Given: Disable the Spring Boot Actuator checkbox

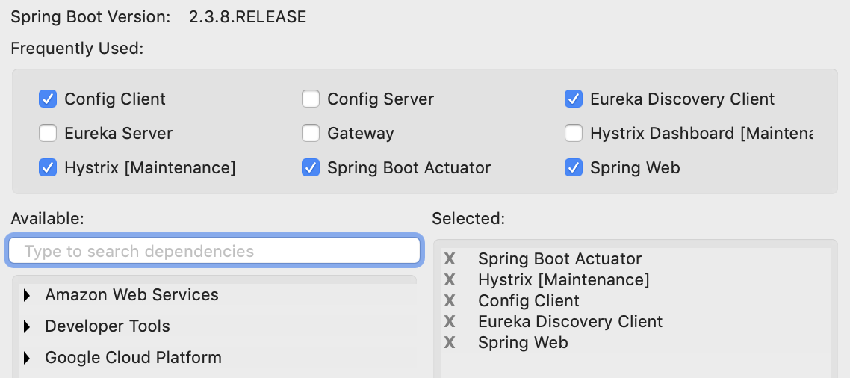Looking at the screenshot, I should (311, 168).
